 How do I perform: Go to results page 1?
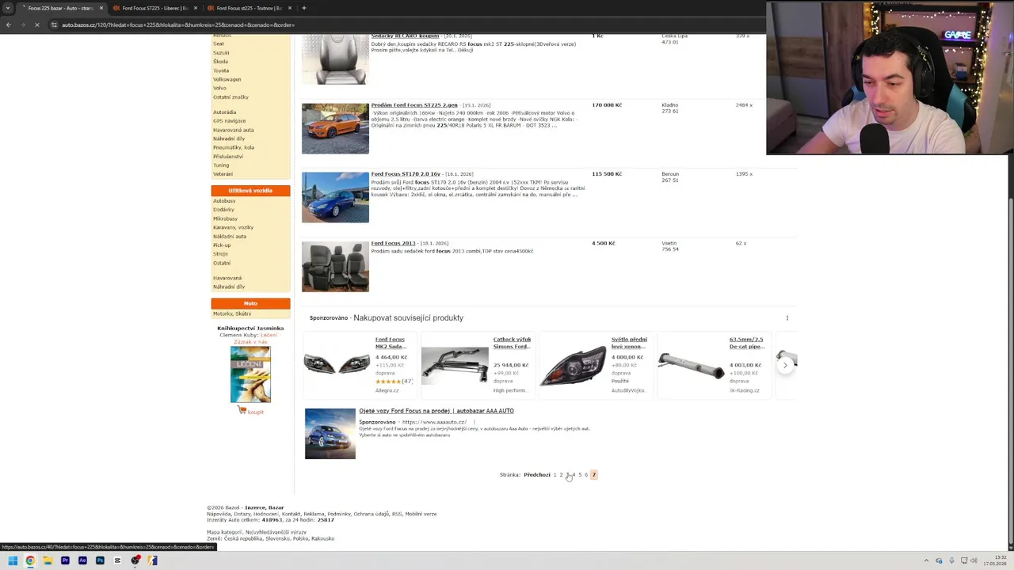point(555,475)
